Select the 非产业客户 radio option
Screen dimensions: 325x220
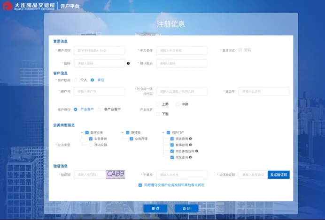pos(99,109)
